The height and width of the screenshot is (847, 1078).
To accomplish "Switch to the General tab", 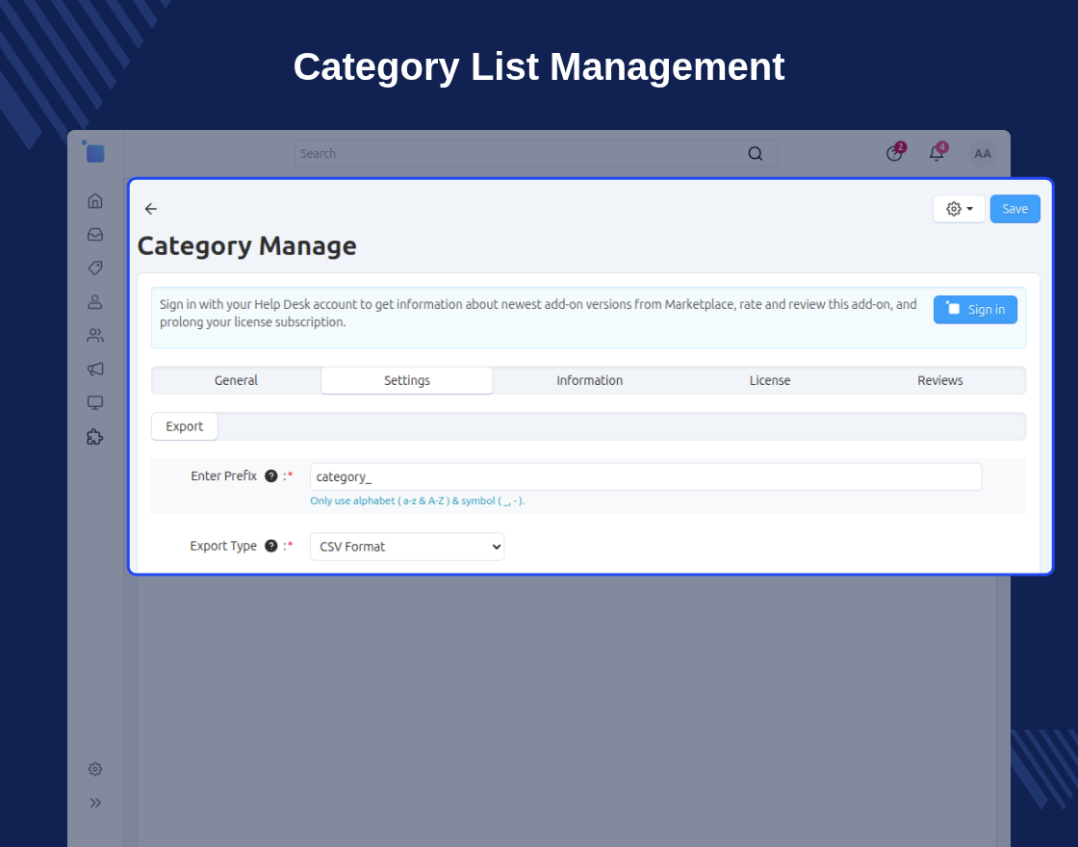I will [x=236, y=380].
